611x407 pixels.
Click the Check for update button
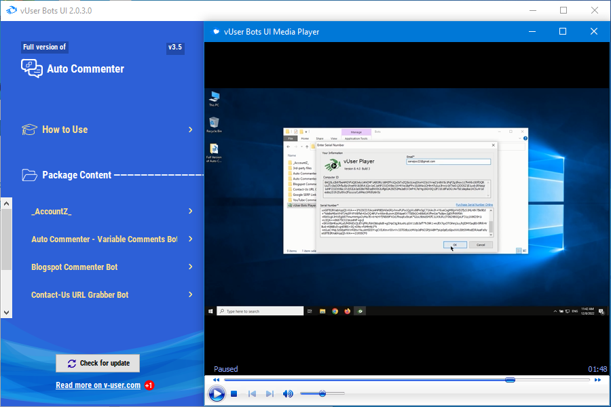click(98, 363)
